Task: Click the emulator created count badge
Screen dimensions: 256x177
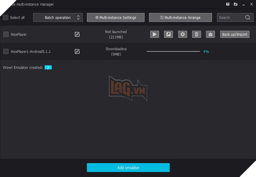Action: pos(48,67)
